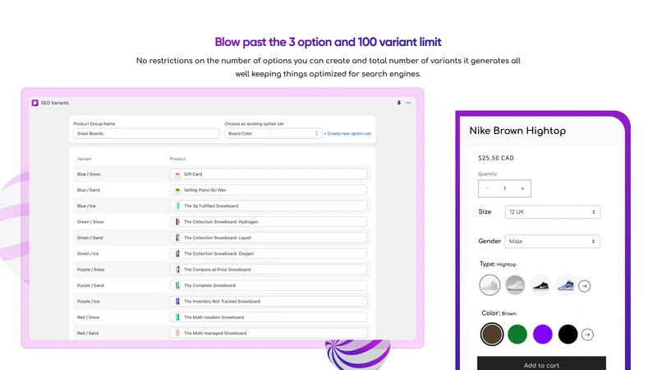The height and width of the screenshot is (370, 657).
Task: Click the SEO Variants app logo icon
Action: coord(34,103)
